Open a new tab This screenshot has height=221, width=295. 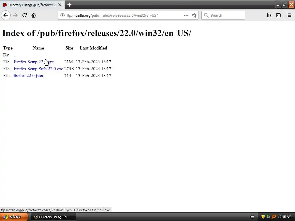pyautogui.click(x=69, y=5)
